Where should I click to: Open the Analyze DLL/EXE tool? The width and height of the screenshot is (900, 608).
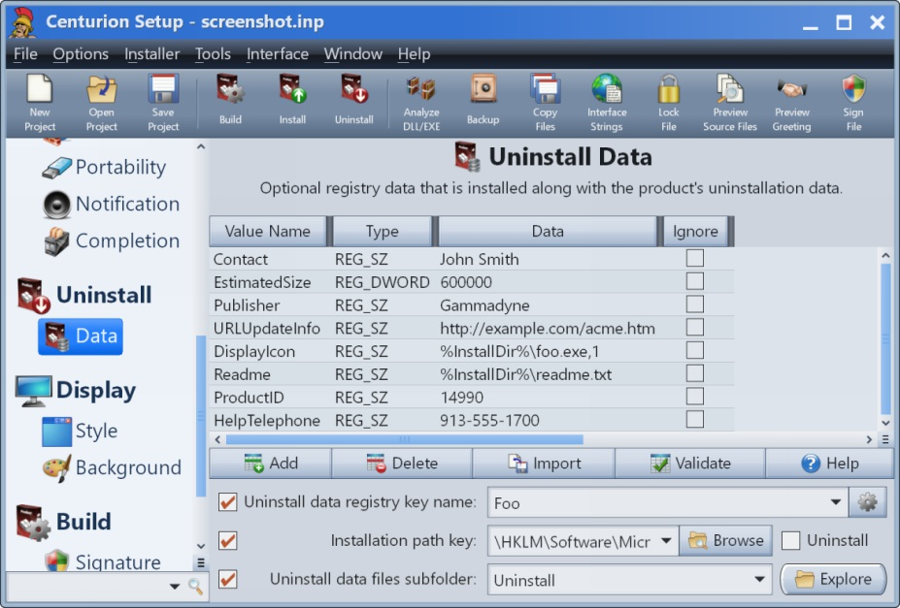421,103
